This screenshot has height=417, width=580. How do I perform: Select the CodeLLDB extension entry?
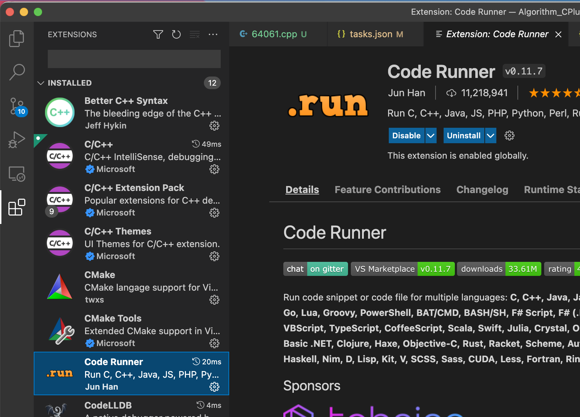[131, 406]
